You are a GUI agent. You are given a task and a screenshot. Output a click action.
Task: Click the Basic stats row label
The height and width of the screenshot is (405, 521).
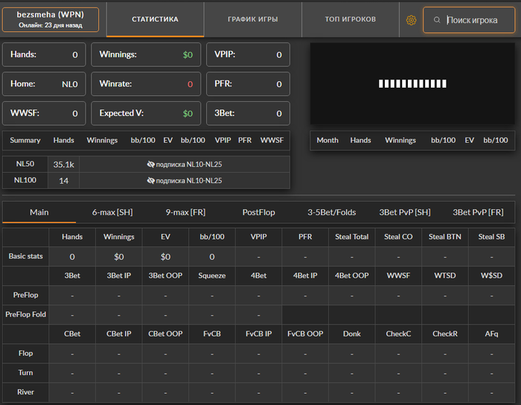pyautogui.click(x=25, y=256)
